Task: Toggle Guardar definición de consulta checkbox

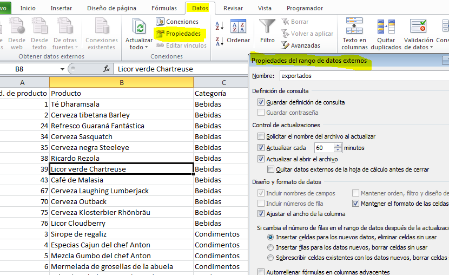Action: [261, 102]
